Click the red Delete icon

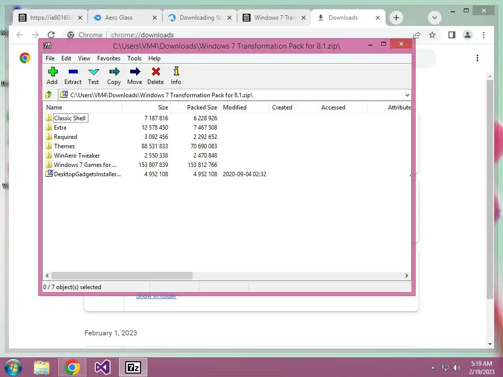156,72
